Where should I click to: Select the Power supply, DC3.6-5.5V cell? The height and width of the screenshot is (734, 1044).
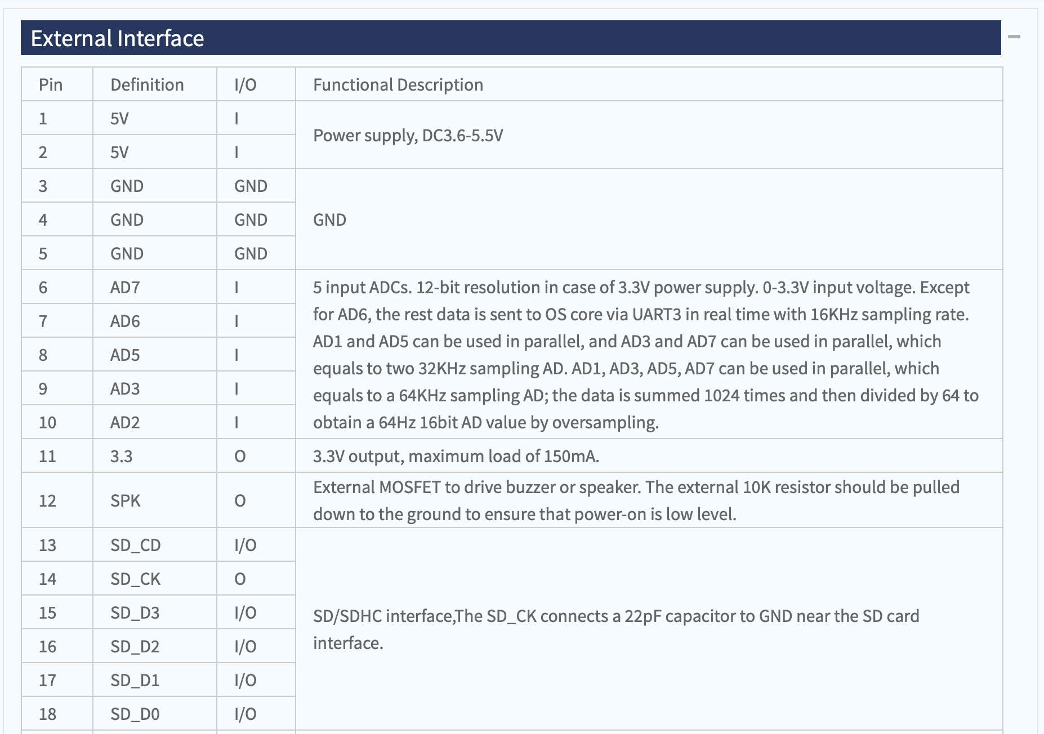click(649, 135)
